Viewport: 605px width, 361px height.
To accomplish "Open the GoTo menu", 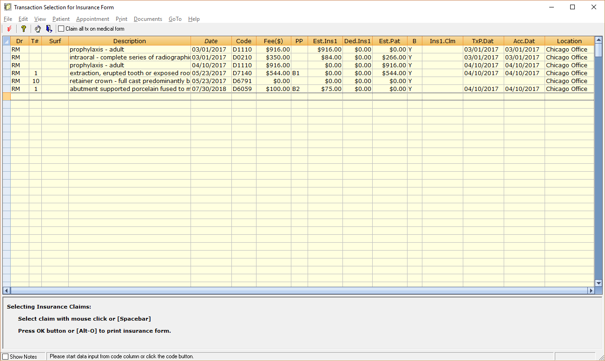I will tap(175, 19).
